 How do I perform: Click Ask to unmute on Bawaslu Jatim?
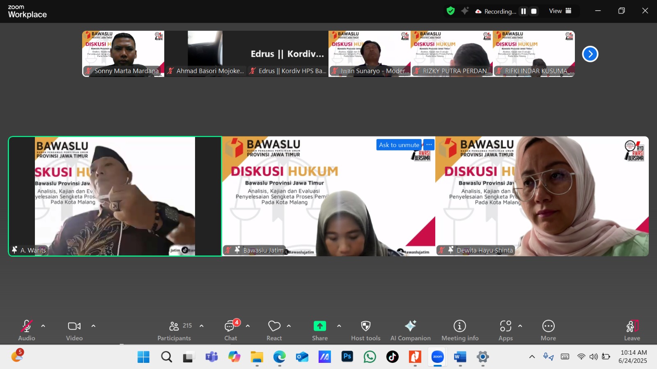399,145
